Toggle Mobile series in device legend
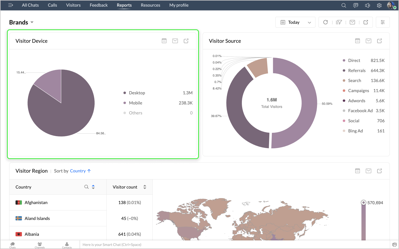This screenshot has height=249, width=399. (x=135, y=103)
